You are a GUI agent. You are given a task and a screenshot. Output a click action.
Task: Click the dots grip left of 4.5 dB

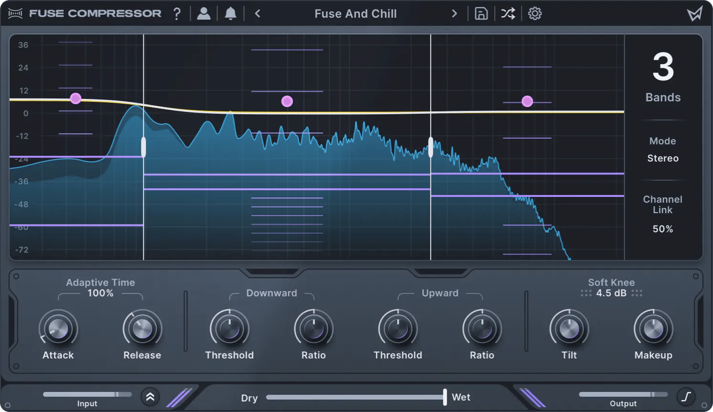(586, 293)
